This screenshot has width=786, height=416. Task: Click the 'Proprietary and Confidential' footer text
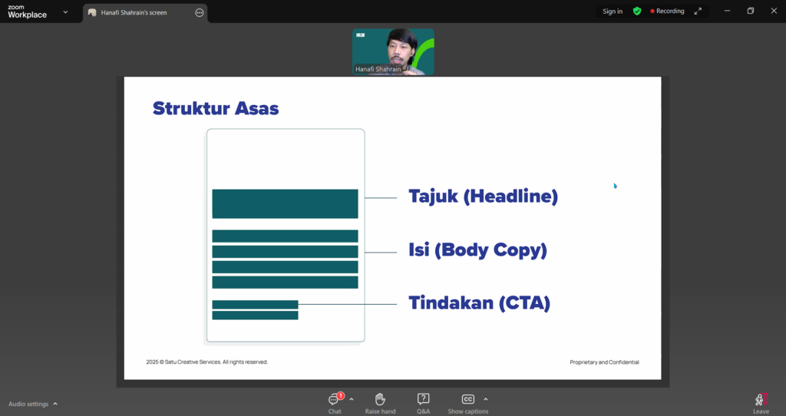[x=604, y=362]
